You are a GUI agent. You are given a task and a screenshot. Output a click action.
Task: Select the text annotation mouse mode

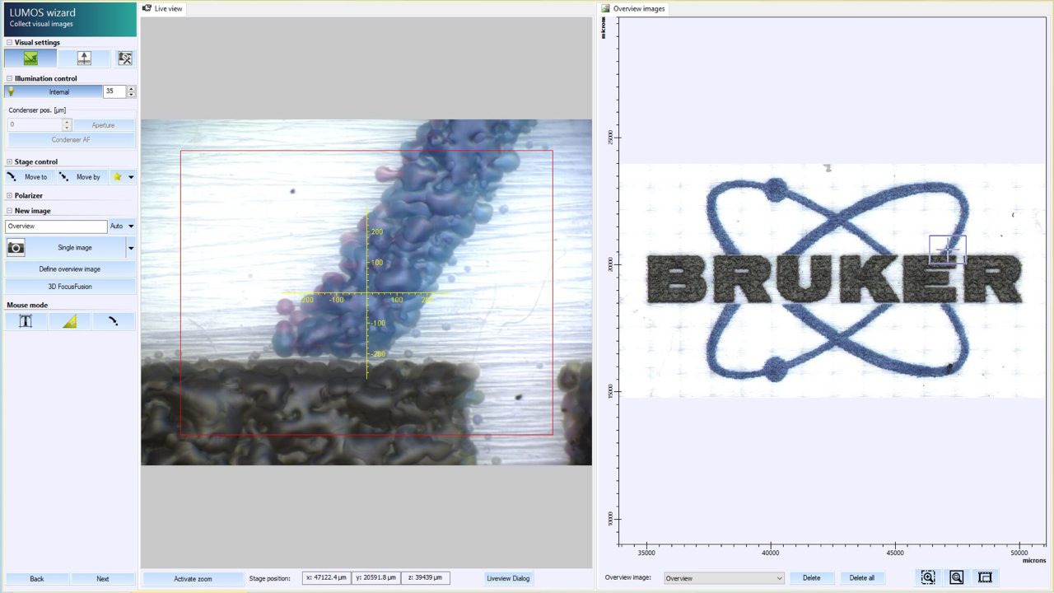pos(26,321)
